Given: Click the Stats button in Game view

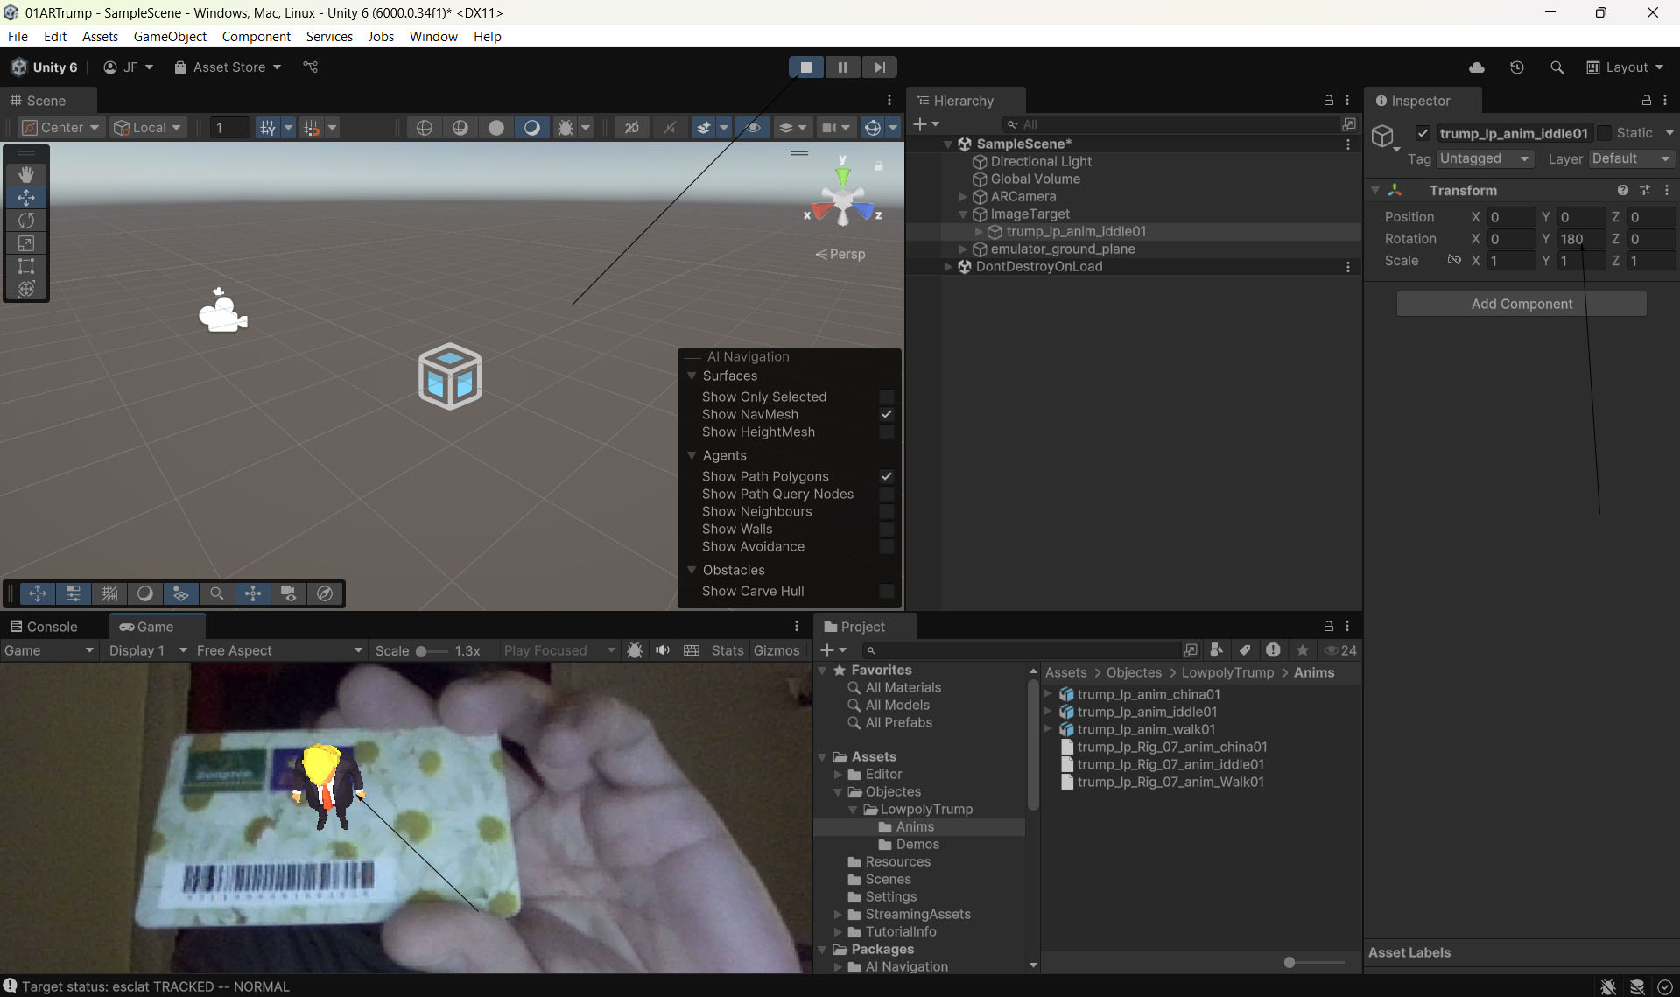Looking at the screenshot, I should (x=727, y=650).
